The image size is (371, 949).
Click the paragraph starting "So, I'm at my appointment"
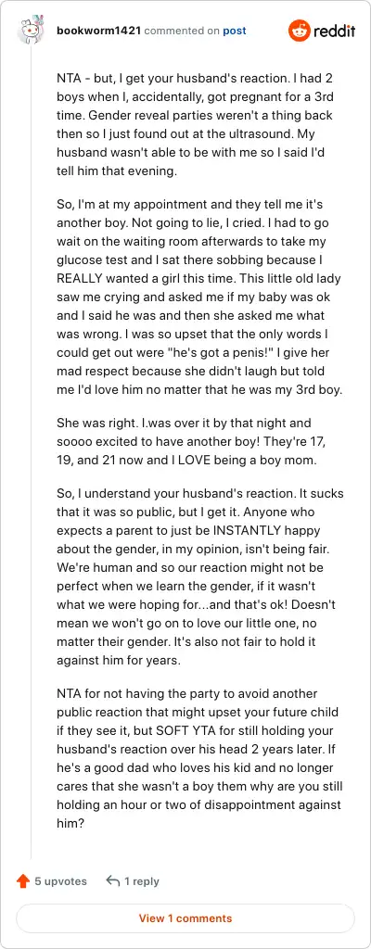click(200, 304)
